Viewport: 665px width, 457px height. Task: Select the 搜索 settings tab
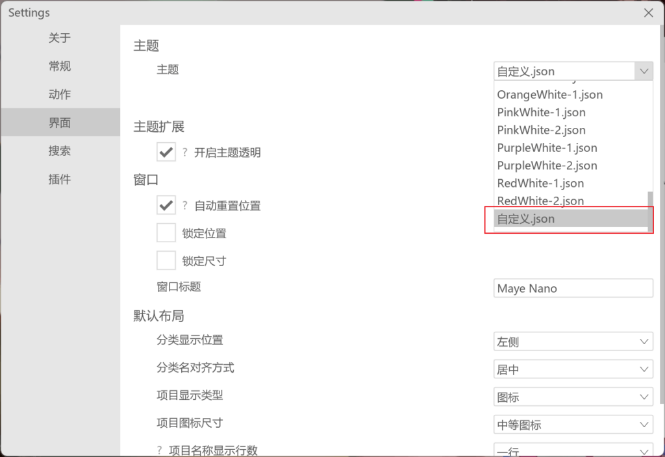(x=60, y=151)
